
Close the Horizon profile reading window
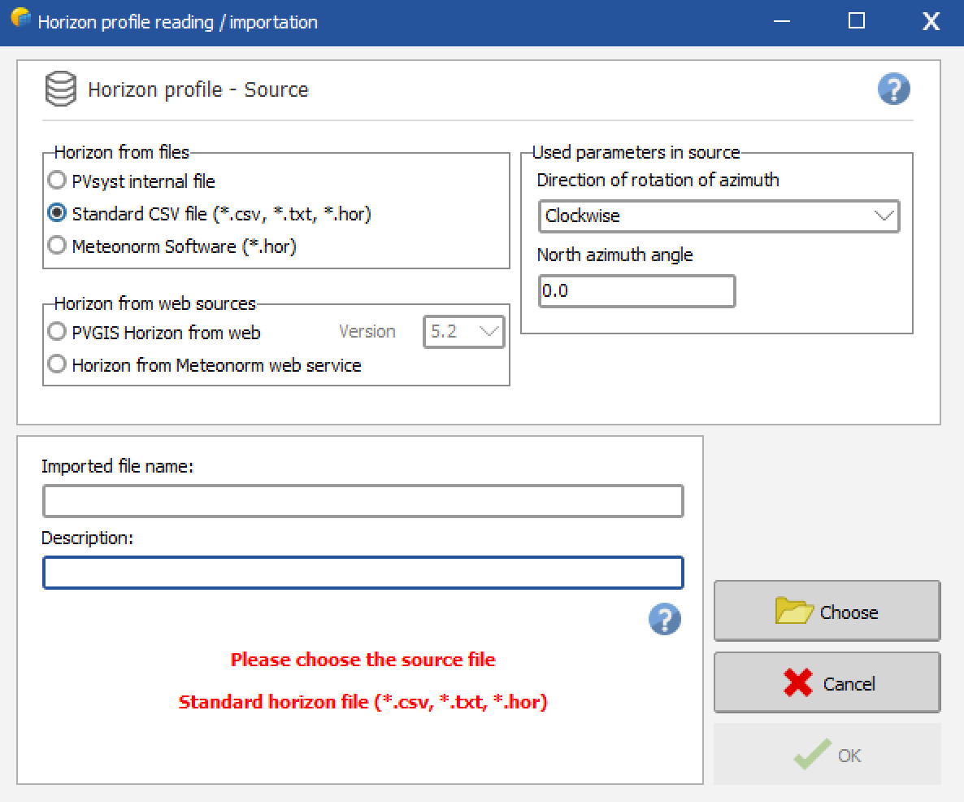click(930, 21)
